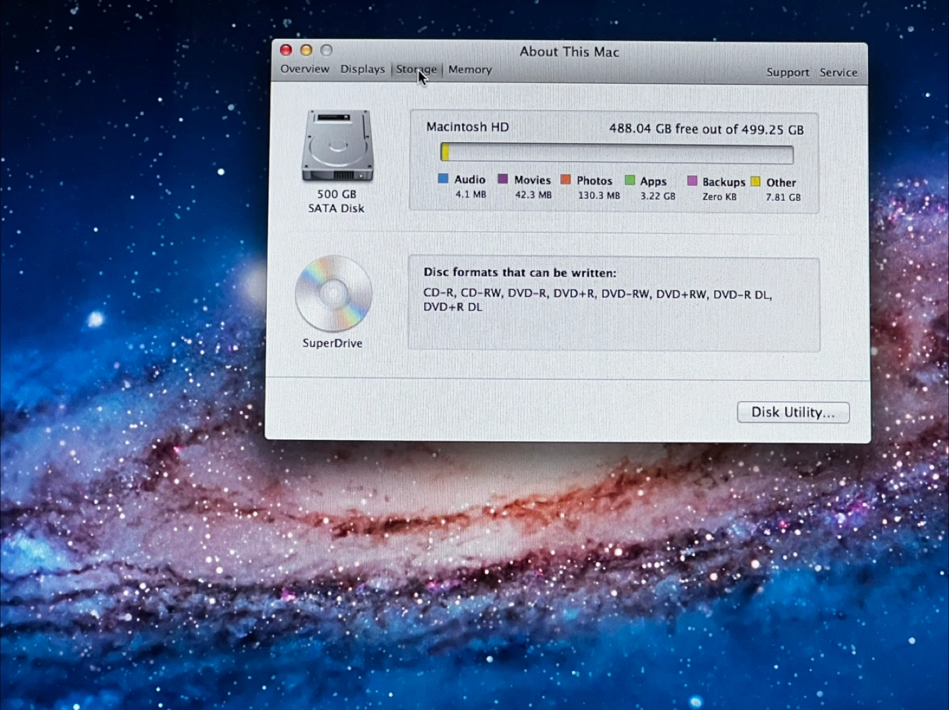Image resolution: width=949 pixels, height=710 pixels.
Task: Click the Apps 3.22 GB value
Action: tap(658, 196)
